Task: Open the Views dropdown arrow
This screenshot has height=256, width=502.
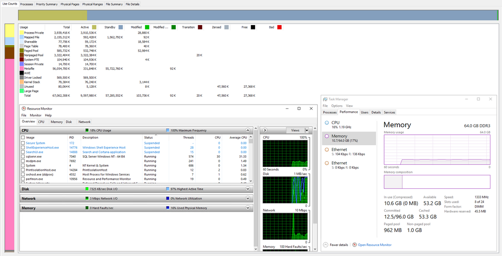Action: (x=307, y=130)
